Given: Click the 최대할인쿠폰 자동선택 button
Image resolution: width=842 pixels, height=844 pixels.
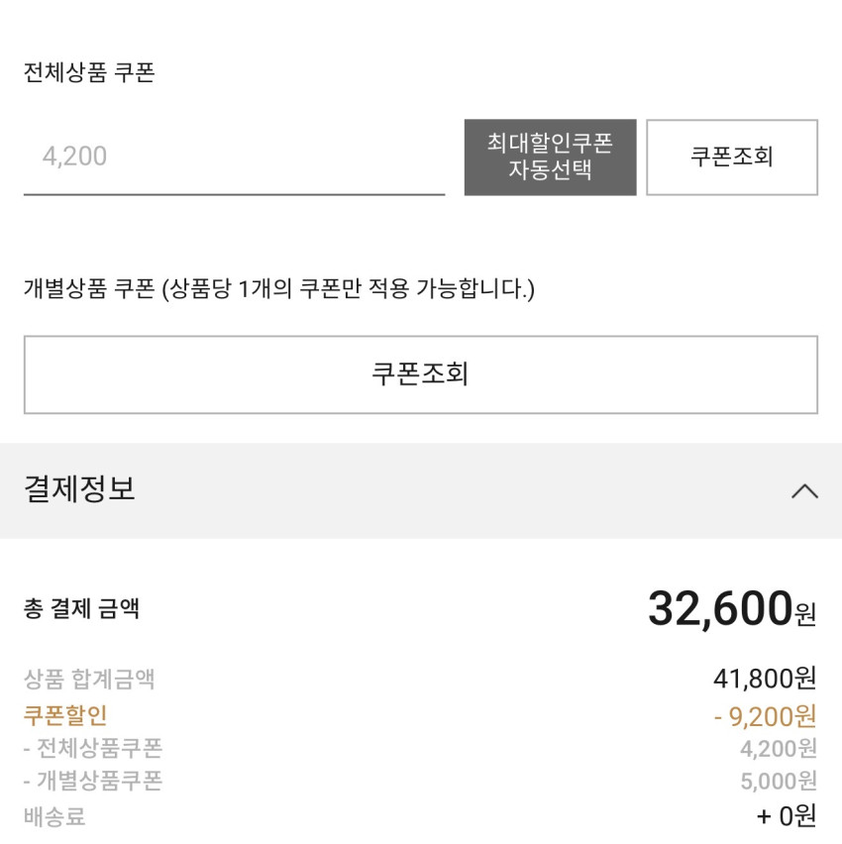Looking at the screenshot, I should (x=550, y=157).
